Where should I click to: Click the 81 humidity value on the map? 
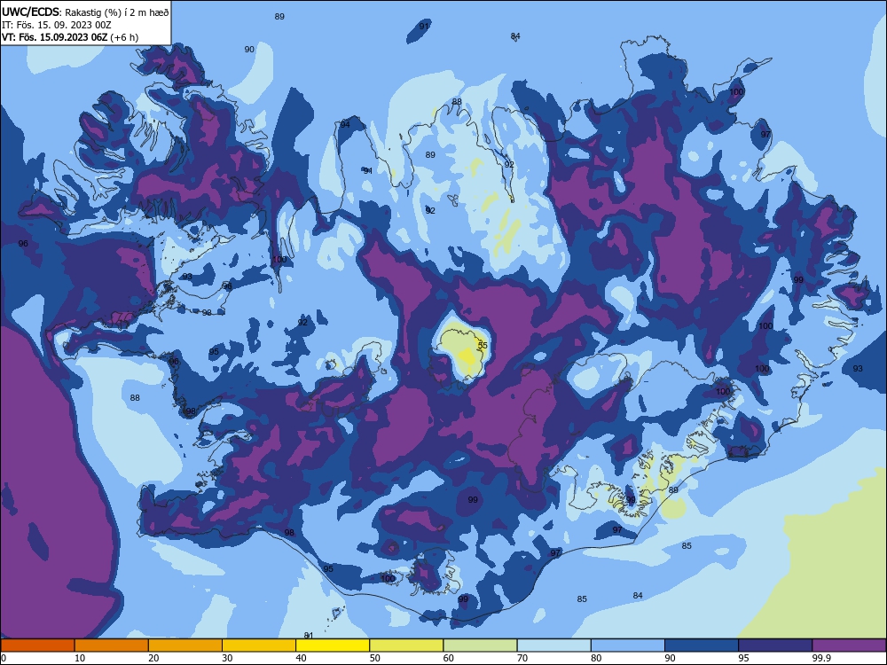coord(309,636)
